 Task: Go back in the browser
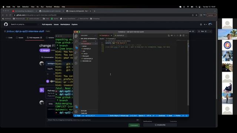[3, 15]
